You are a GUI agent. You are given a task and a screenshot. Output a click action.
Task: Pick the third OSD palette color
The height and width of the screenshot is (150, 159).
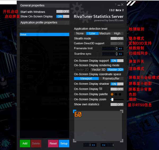point(120,94)
